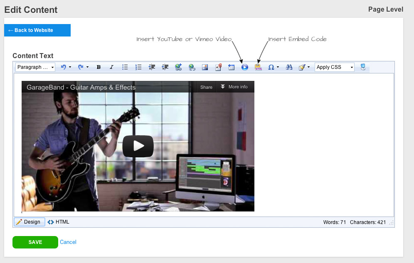Click the insert table icon

pyautogui.click(x=231, y=67)
